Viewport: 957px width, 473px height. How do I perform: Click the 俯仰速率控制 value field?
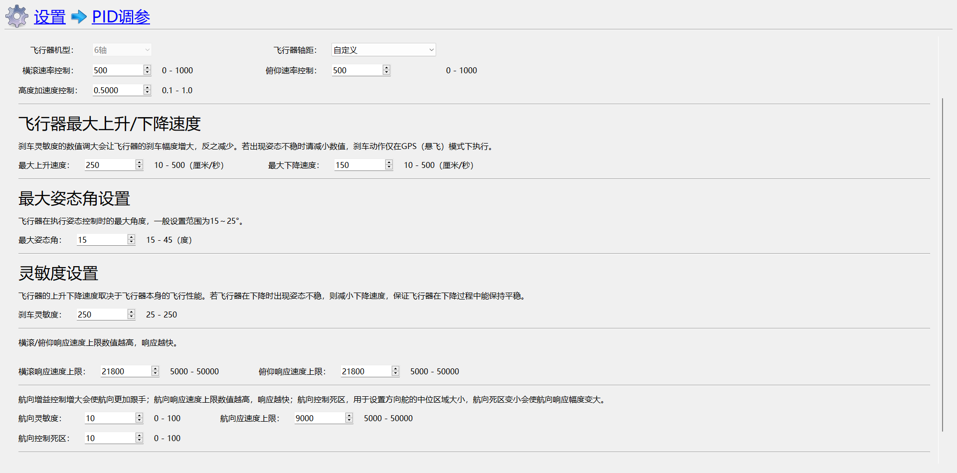[357, 70]
